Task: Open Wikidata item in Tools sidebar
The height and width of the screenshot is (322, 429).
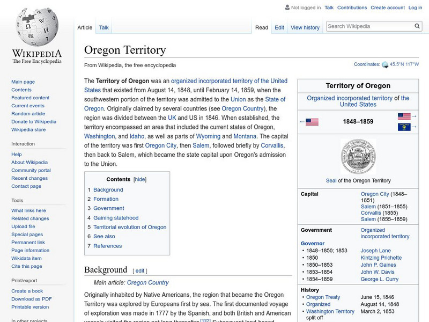Action: pos(26,258)
